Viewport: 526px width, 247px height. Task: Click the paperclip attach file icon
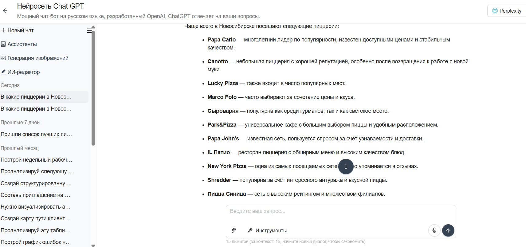234,230
